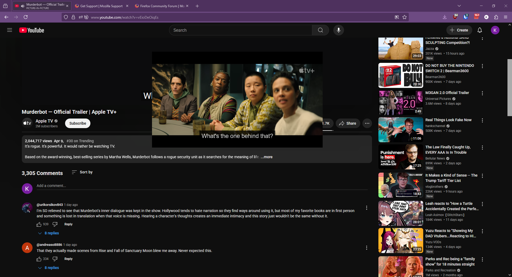Click the page vertical scrollbar thumb
Viewport: 512px width, 277px height.
[x=510, y=87]
